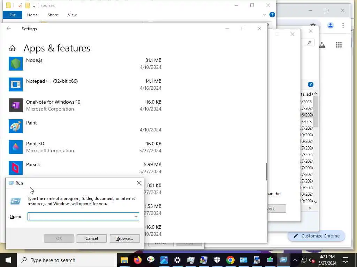Click the Customize Chrome button

coord(317,236)
